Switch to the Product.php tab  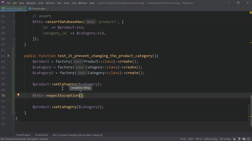tap(39, 9)
